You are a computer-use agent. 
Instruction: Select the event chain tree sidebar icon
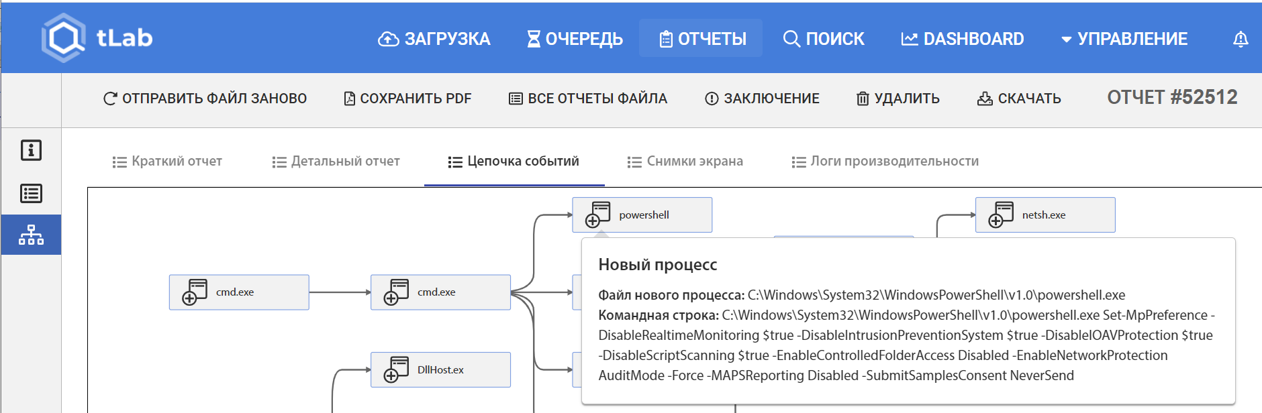tap(31, 235)
